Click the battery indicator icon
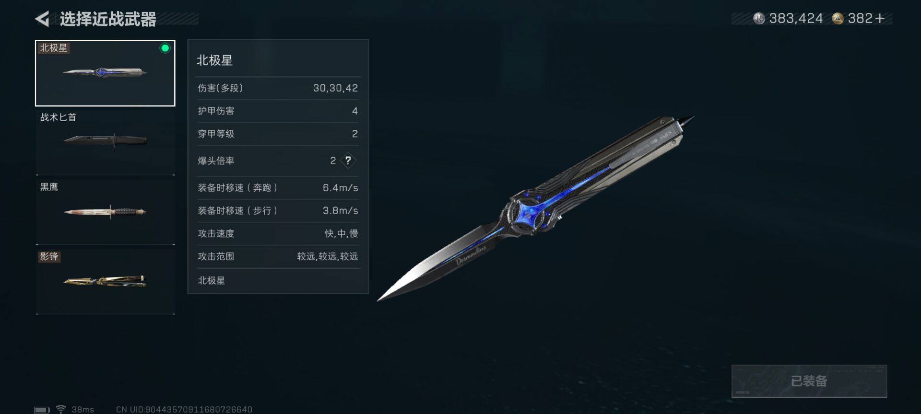921x414 pixels. pyautogui.click(x=42, y=410)
